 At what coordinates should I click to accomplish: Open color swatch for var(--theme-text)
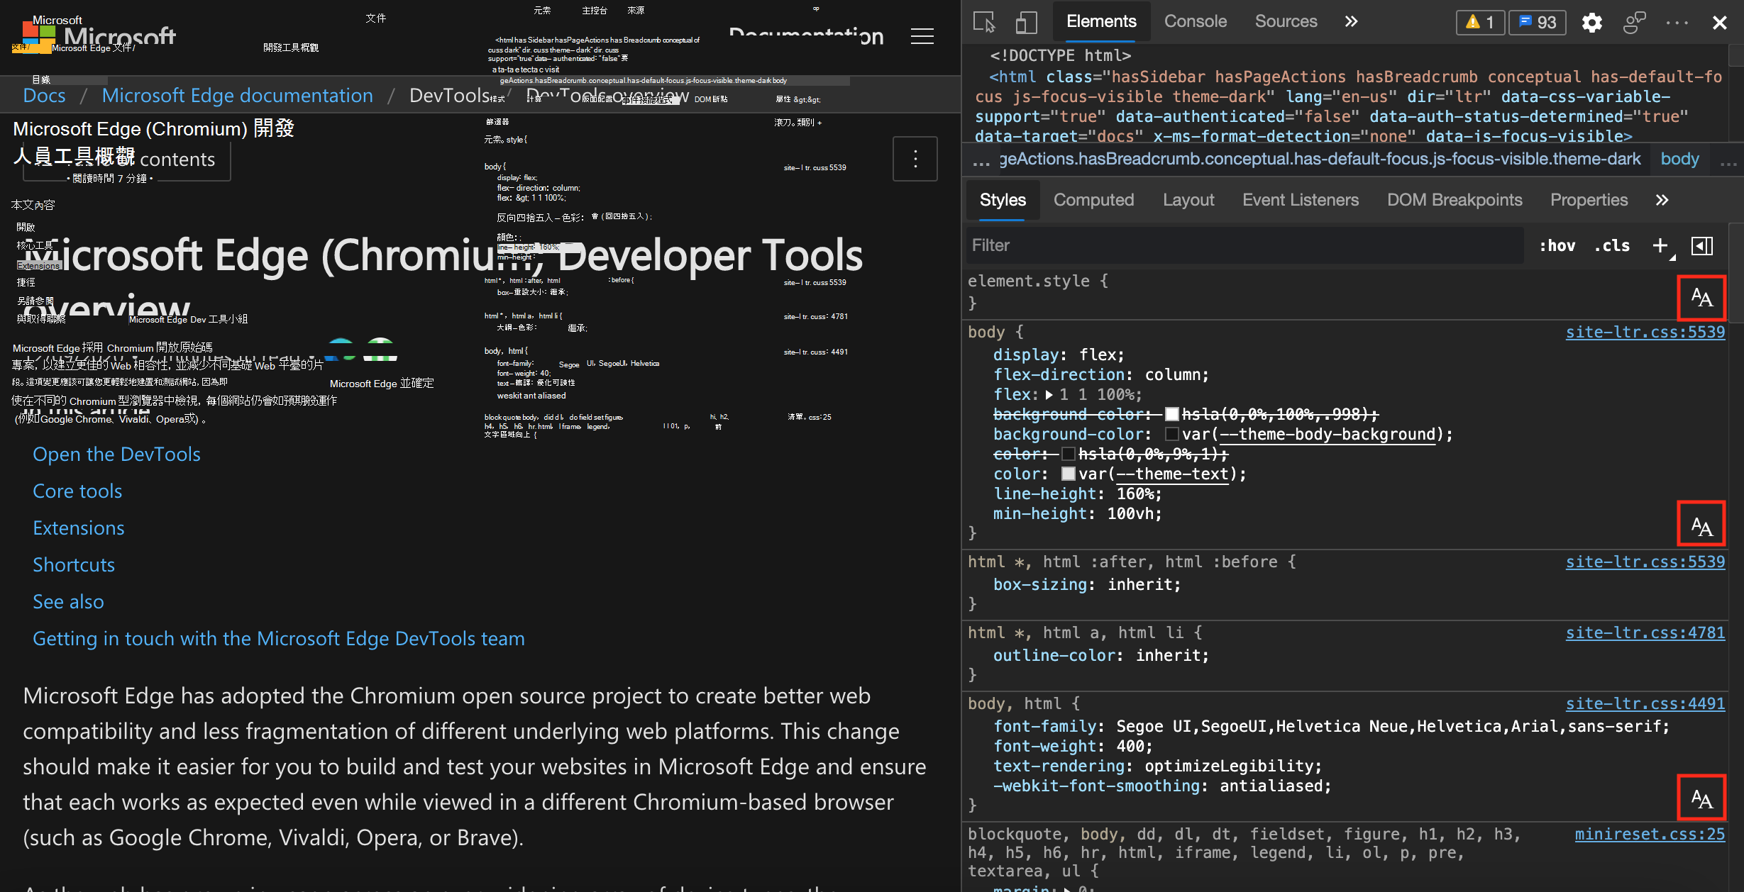click(1069, 474)
